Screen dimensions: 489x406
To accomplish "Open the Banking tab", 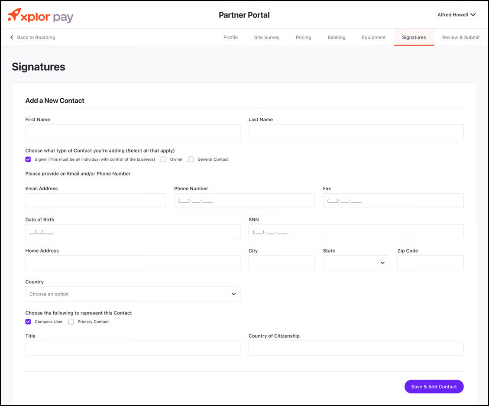I will point(336,37).
